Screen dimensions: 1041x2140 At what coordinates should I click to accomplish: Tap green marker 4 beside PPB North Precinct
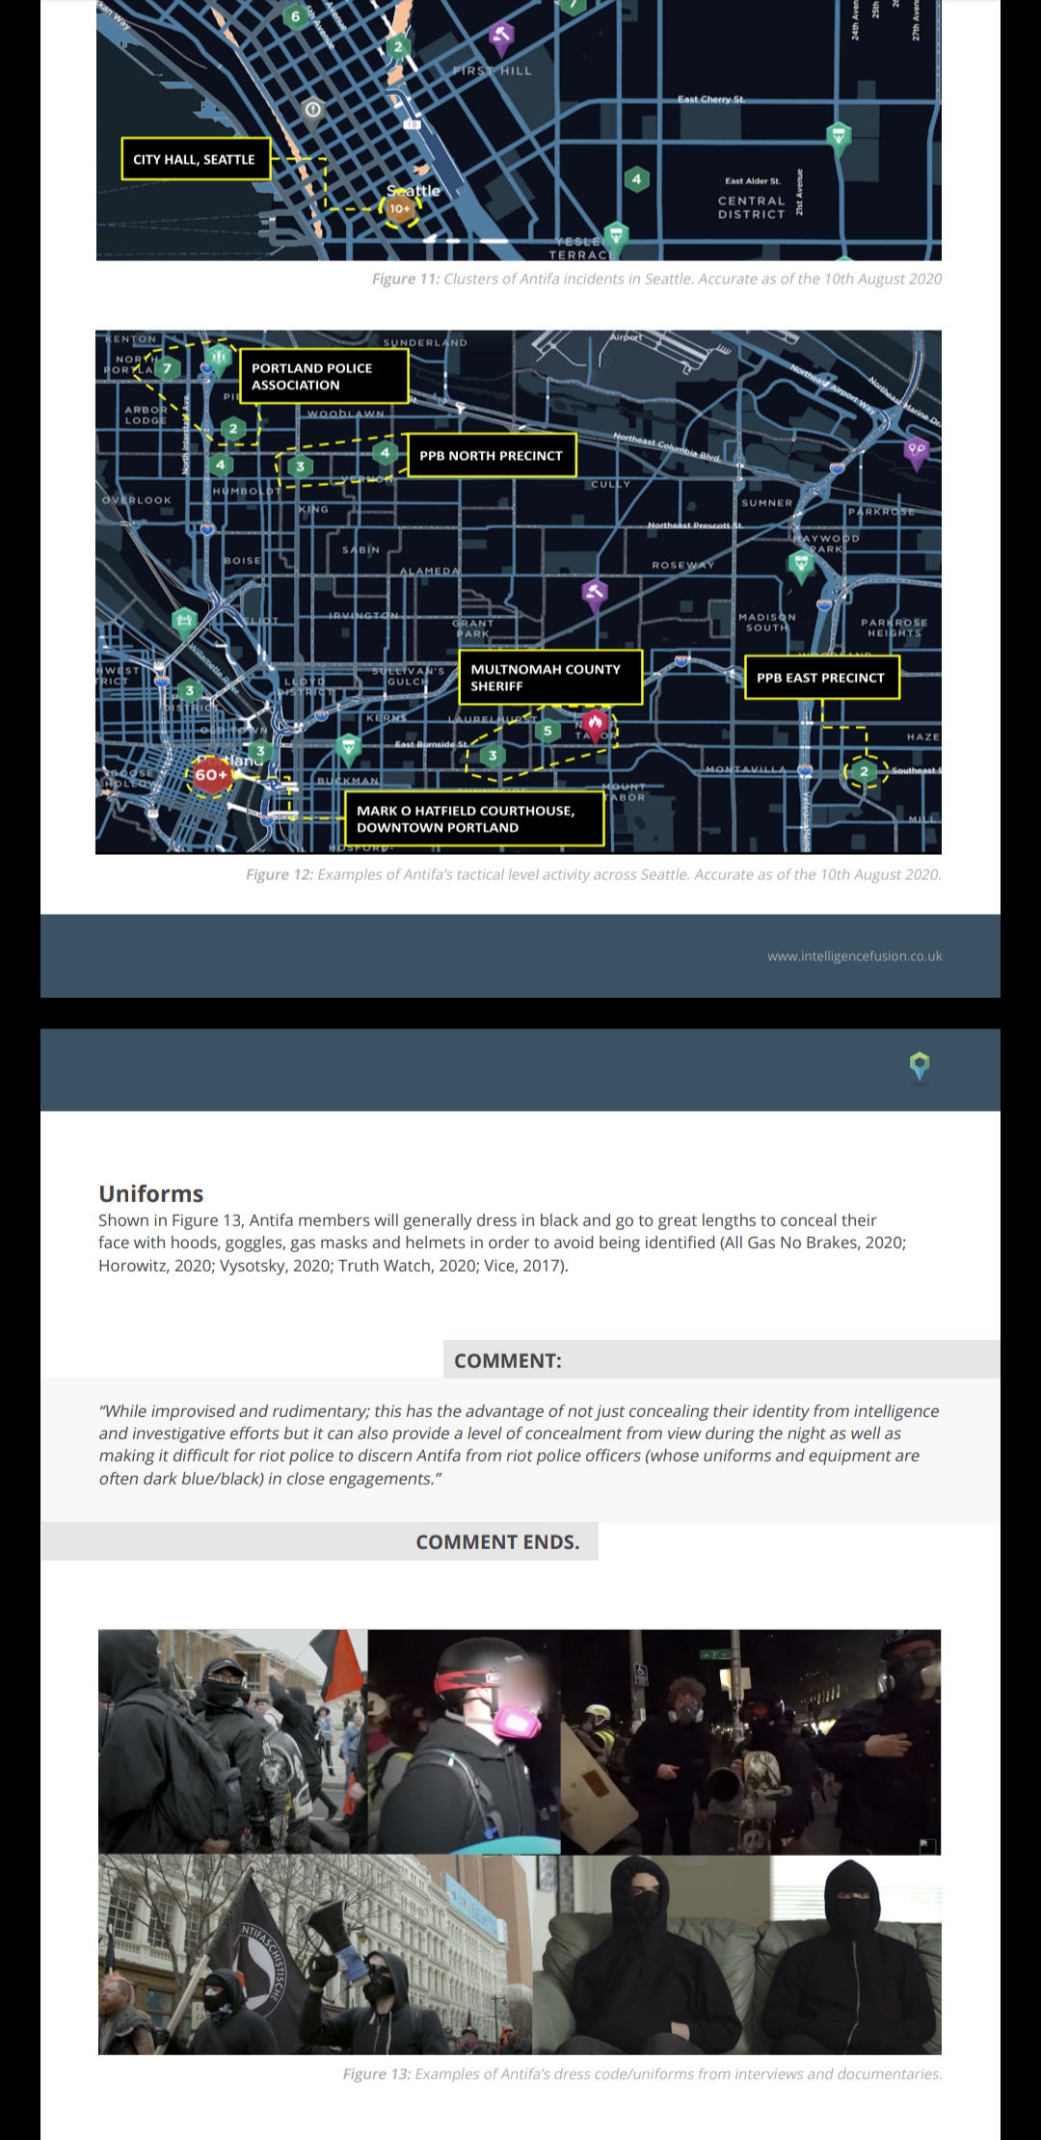(386, 451)
